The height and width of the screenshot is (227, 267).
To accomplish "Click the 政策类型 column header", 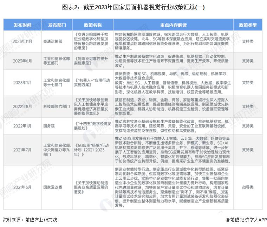I will point(248,25).
